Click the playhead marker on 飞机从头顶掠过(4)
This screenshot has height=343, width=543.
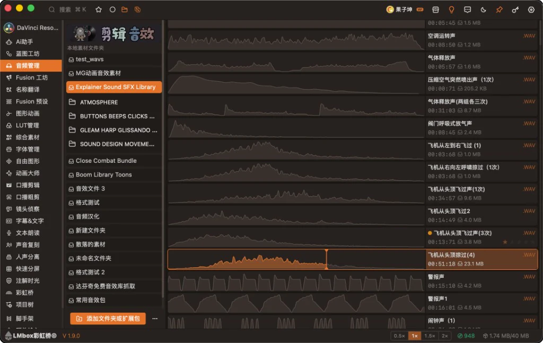[326, 259]
